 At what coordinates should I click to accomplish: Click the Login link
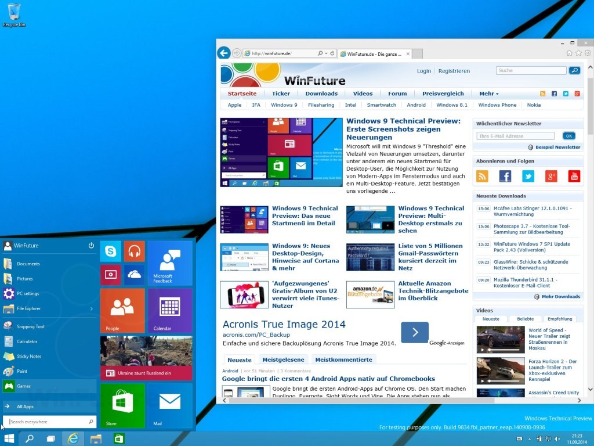tap(423, 71)
